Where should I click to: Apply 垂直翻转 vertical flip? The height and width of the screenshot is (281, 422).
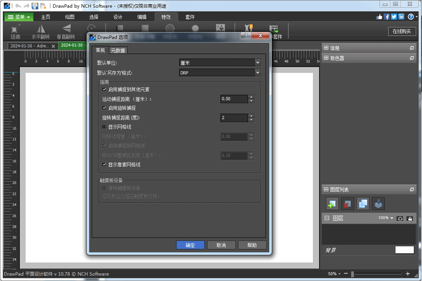[66, 32]
